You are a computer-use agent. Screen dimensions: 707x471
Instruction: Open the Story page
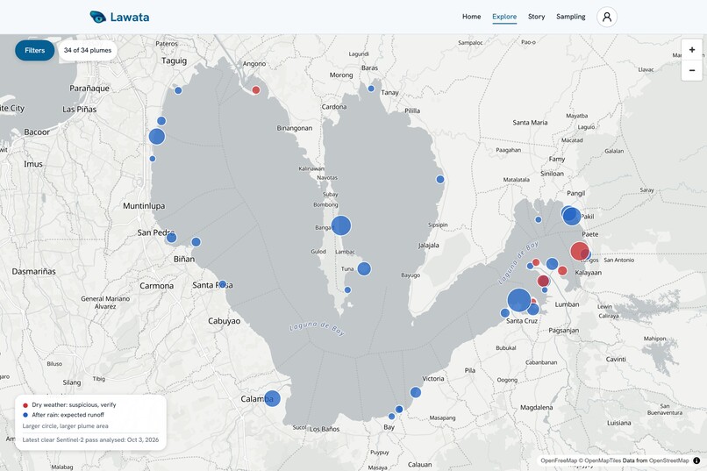pyautogui.click(x=536, y=17)
